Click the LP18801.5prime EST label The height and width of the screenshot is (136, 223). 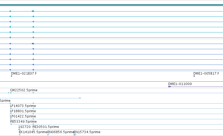23,111
